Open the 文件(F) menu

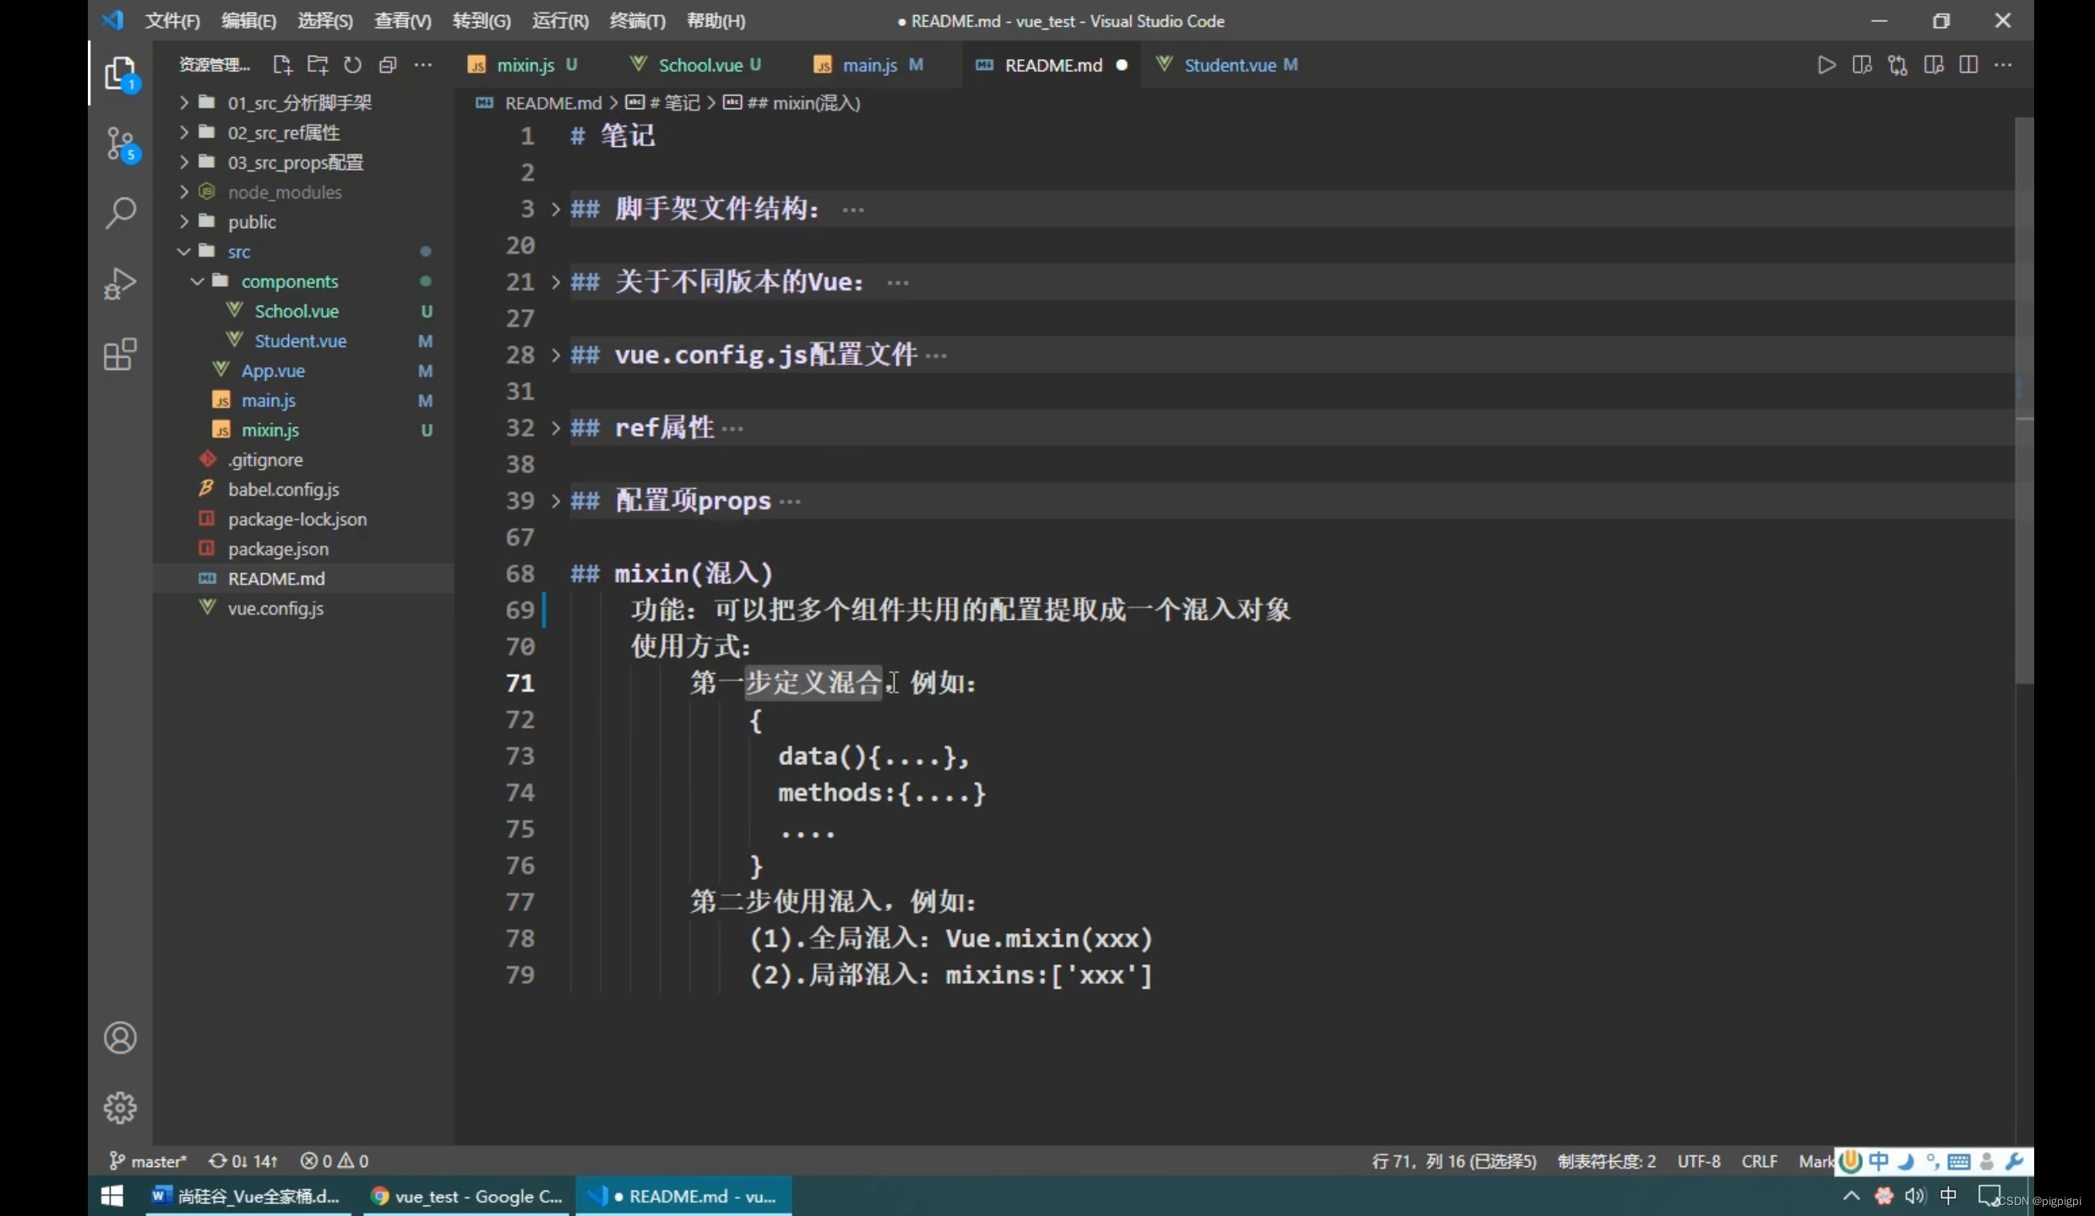click(x=172, y=20)
